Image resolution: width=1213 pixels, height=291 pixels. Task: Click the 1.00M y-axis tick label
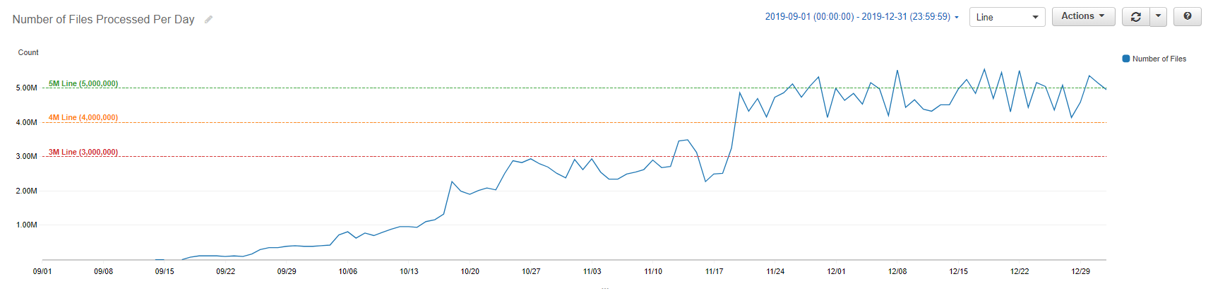(x=27, y=225)
